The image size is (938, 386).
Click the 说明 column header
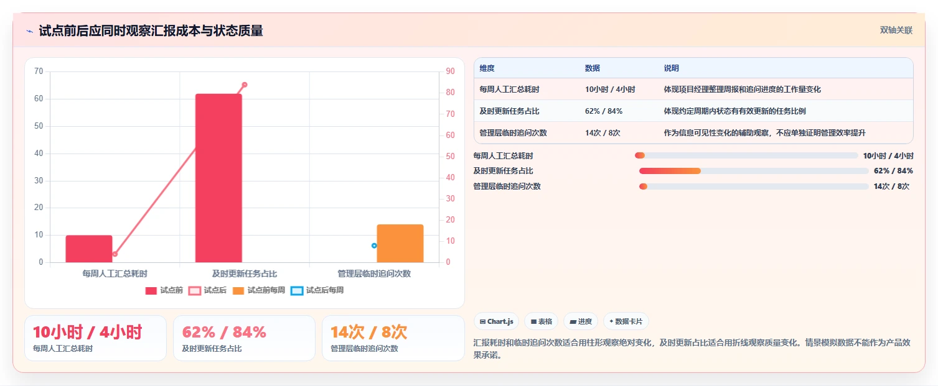click(x=672, y=68)
